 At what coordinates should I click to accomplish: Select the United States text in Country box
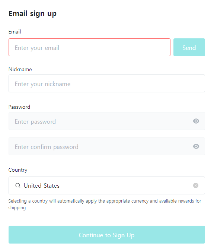(x=42, y=186)
